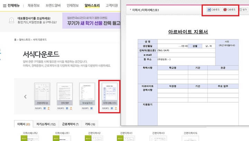This screenshot has height=141, width=249.
Task: Open the 새 학기 선물 event banner
Action: click(x=91, y=21)
